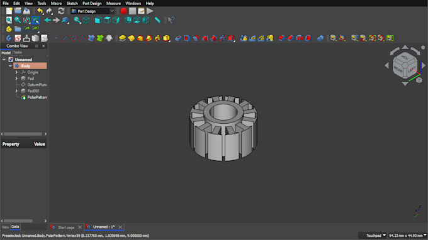428x240 pixels.
Task: Click the TOP face of the navigation cube
Action: pyautogui.click(x=405, y=57)
